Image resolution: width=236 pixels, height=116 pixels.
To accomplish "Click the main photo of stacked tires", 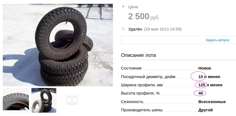I will coord(58,45).
